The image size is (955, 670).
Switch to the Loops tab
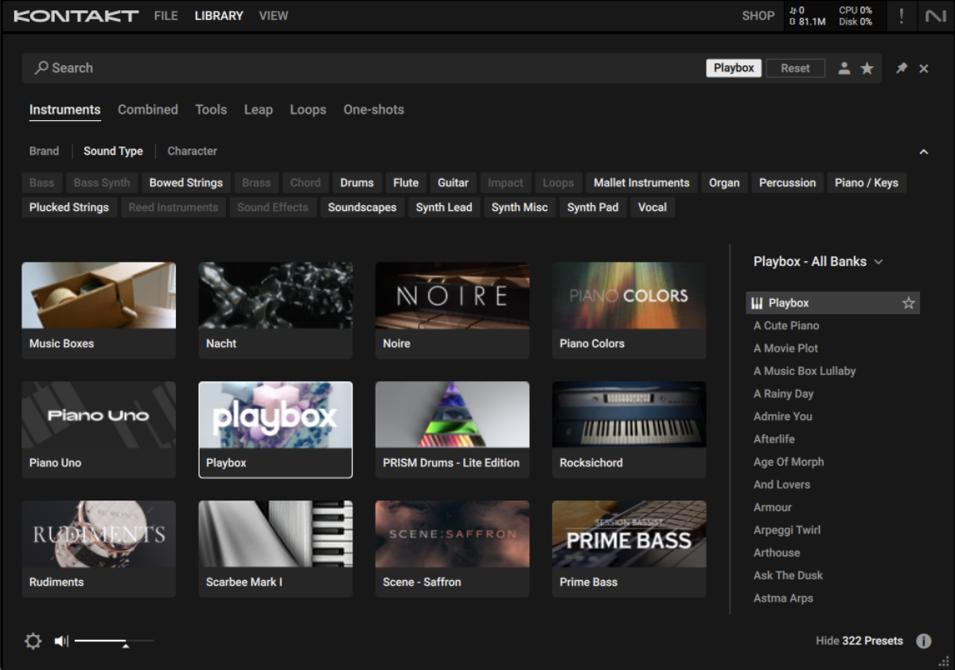[308, 110]
